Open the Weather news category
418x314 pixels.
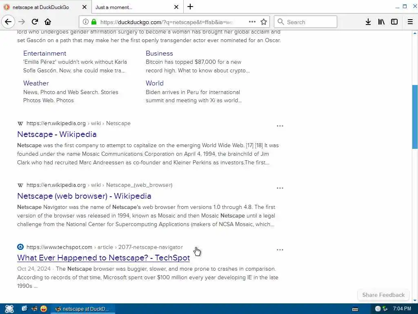click(x=36, y=83)
